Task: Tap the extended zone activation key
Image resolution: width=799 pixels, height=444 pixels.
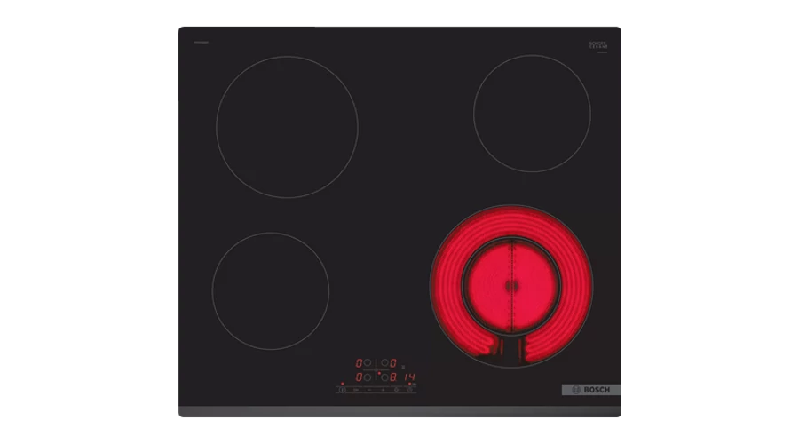Action: (397, 390)
